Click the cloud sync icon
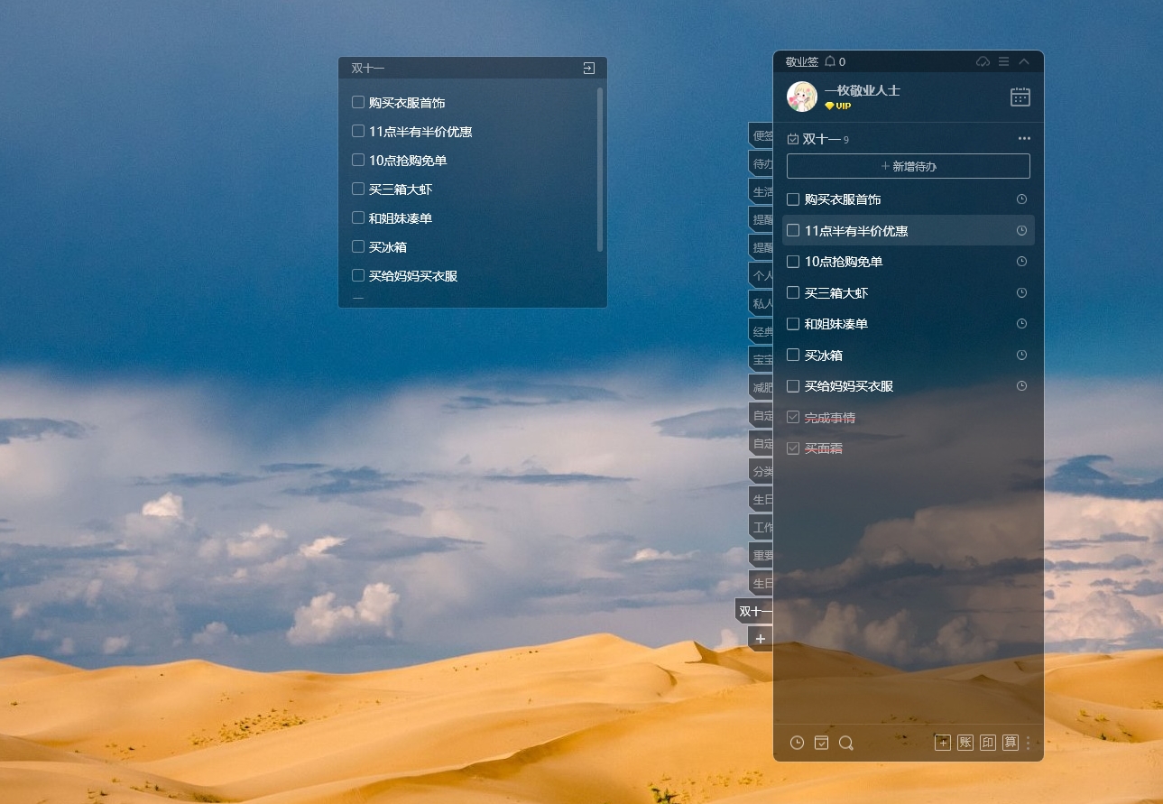This screenshot has width=1163, height=804. tap(983, 61)
